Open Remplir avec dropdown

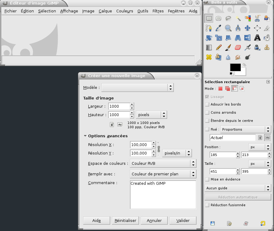click(163, 174)
